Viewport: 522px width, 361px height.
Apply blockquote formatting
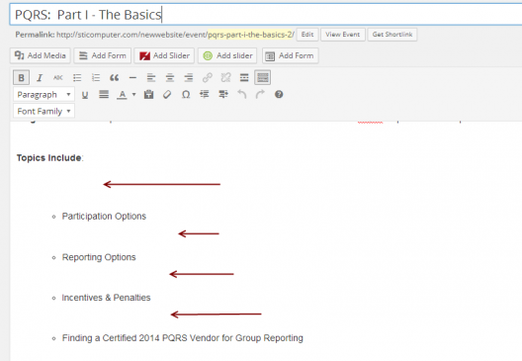pyautogui.click(x=115, y=77)
